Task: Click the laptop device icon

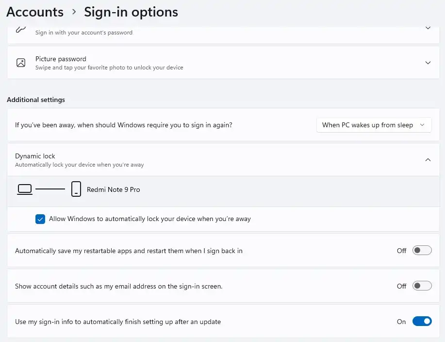Action: pyautogui.click(x=25, y=189)
